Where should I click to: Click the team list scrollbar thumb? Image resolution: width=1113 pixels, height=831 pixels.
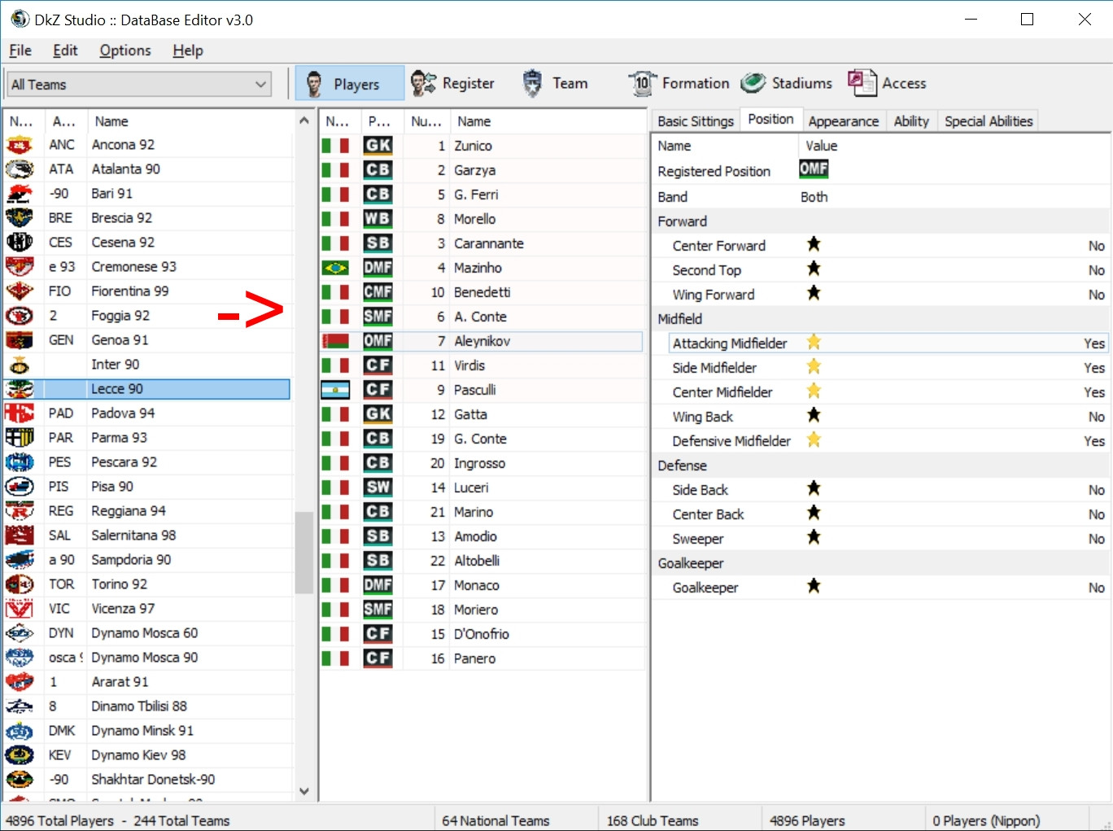coord(304,553)
